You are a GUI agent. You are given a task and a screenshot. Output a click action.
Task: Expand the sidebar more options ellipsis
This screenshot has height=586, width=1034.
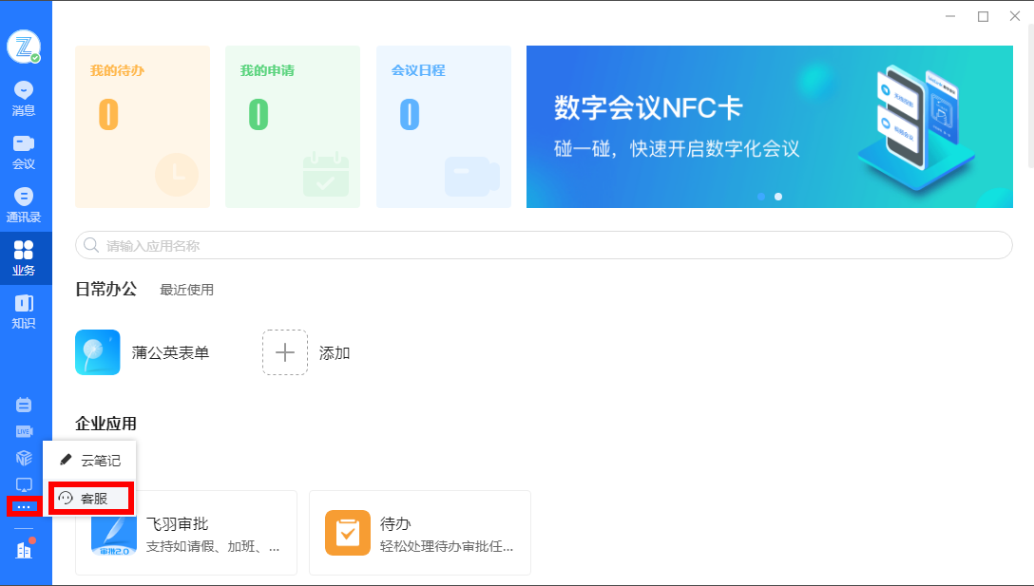(26, 506)
